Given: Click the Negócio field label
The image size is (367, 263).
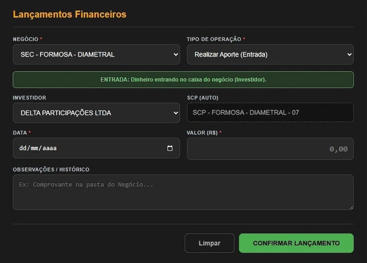Looking at the screenshot, I should [25, 39].
